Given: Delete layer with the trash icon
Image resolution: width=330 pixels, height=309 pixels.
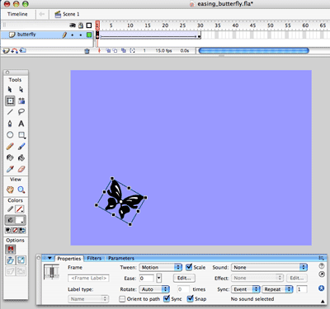Looking at the screenshot, I should 87,51.
